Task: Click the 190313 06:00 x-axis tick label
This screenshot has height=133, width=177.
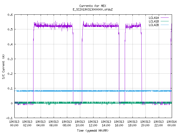Action: coord(53,123)
